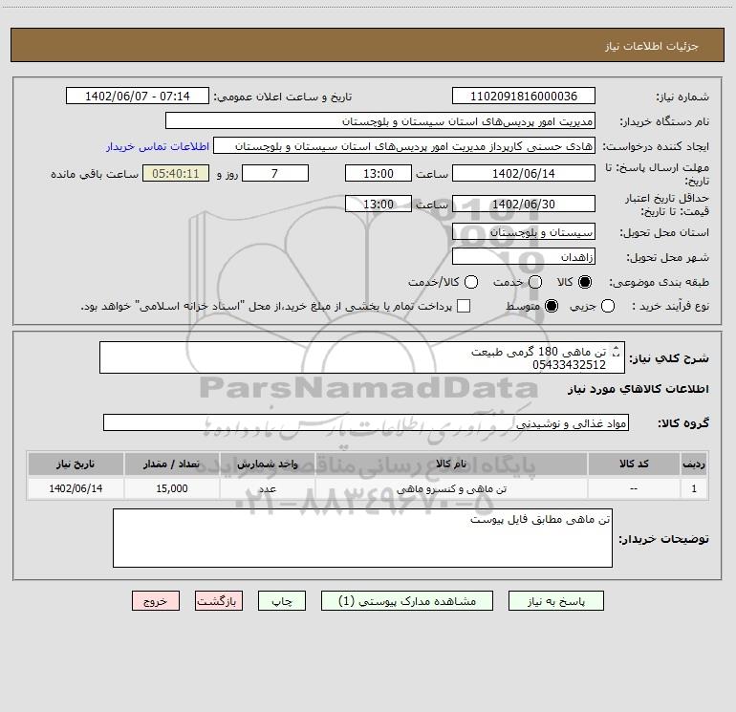Image resolution: width=736 pixels, height=712 pixels.
Task: Click the deadline time field beside 1402/06/14
Action: tap(379, 173)
